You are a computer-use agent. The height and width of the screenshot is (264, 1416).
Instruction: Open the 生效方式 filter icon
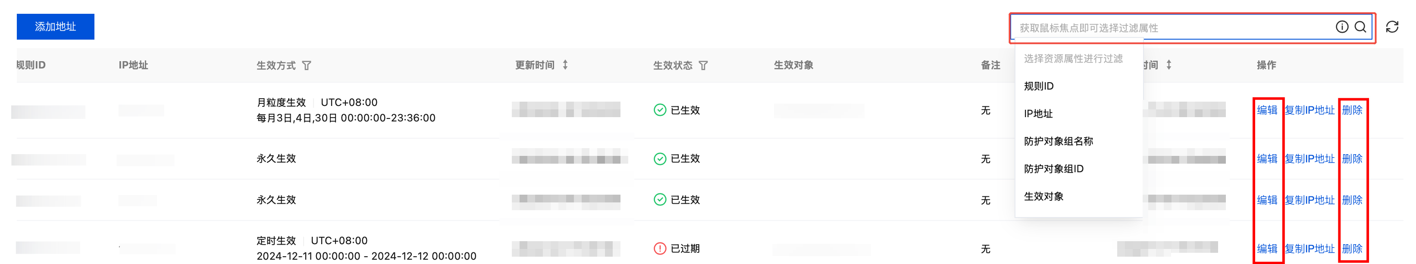pos(307,65)
